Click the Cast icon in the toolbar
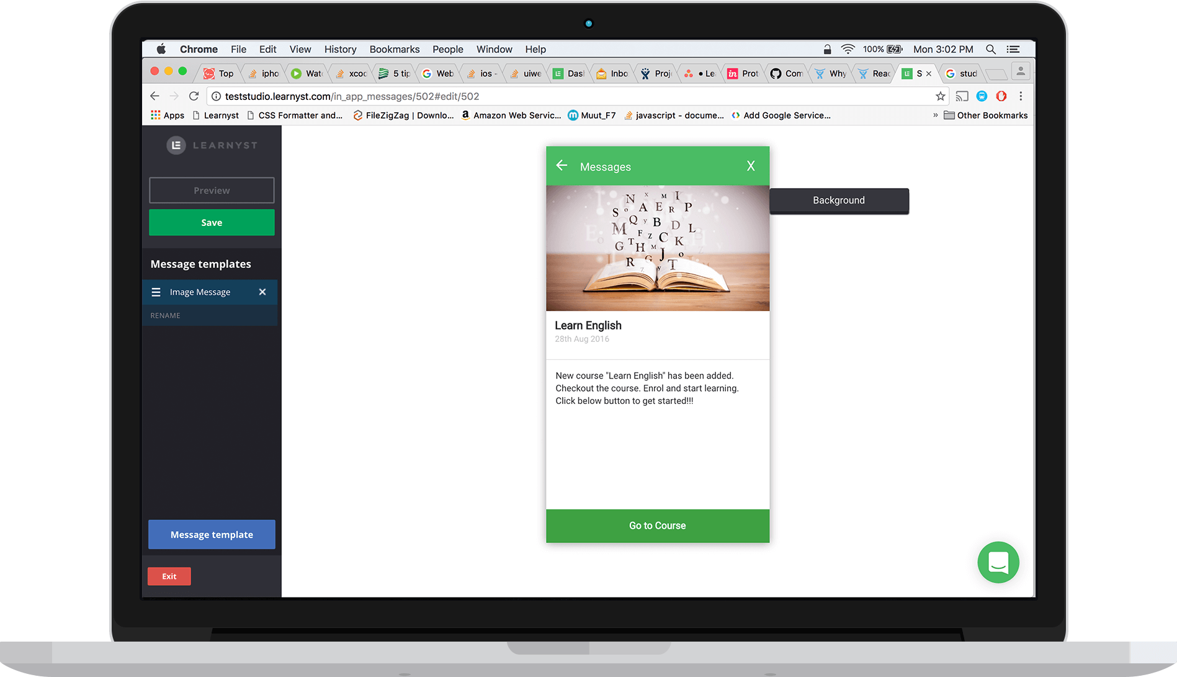The height and width of the screenshot is (677, 1177). [962, 96]
